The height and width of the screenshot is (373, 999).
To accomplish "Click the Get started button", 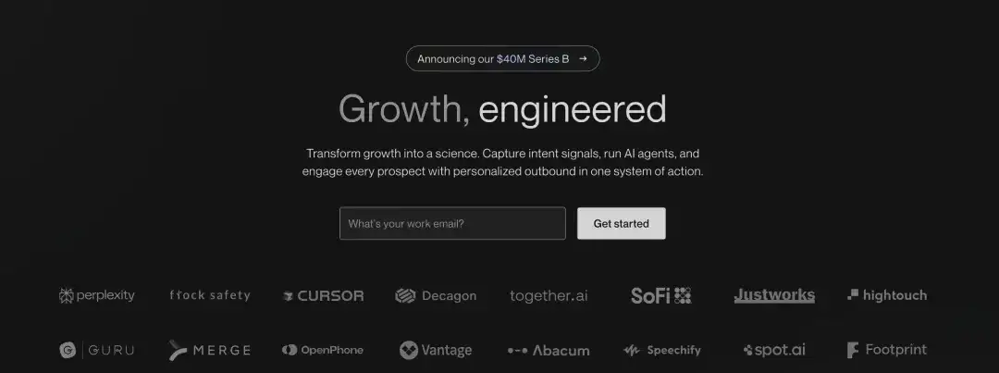I will (x=622, y=223).
